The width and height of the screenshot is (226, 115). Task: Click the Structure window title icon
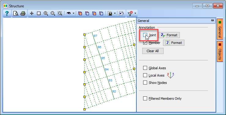(6, 6)
